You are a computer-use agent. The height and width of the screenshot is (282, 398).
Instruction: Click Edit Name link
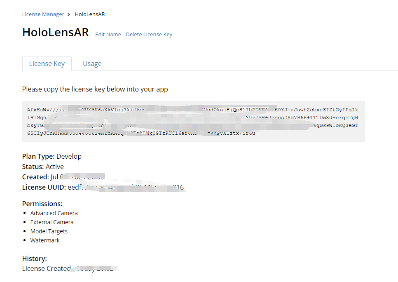(x=108, y=34)
